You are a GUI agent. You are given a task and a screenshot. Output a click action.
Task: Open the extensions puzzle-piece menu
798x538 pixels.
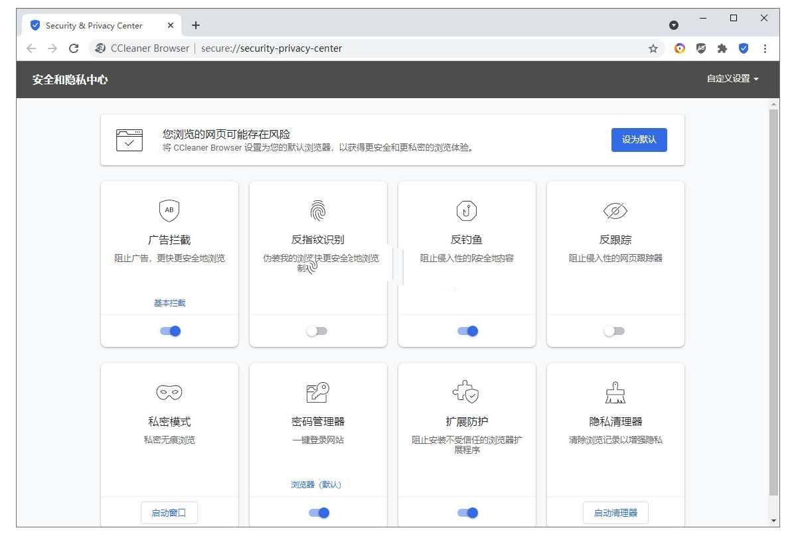coord(722,48)
